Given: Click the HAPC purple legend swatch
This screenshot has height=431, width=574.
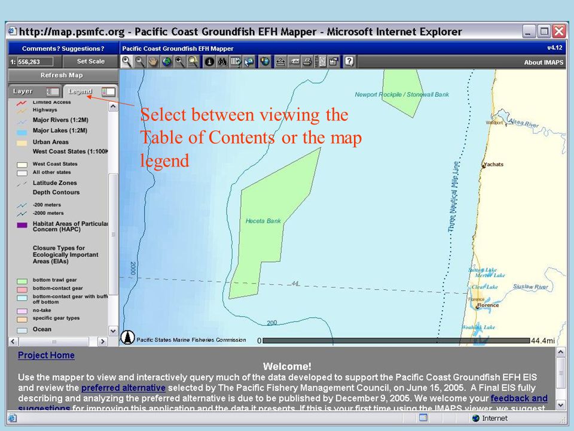Looking at the screenshot, I should pos(22,225).
